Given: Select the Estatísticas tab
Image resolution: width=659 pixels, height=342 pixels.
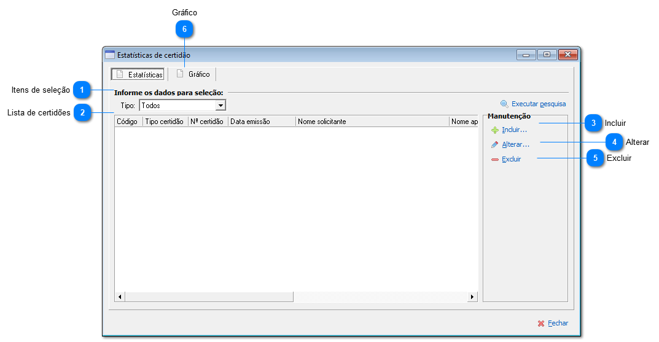Looking at the screenshot, I should pyautogui.click(x=138, y=74).
